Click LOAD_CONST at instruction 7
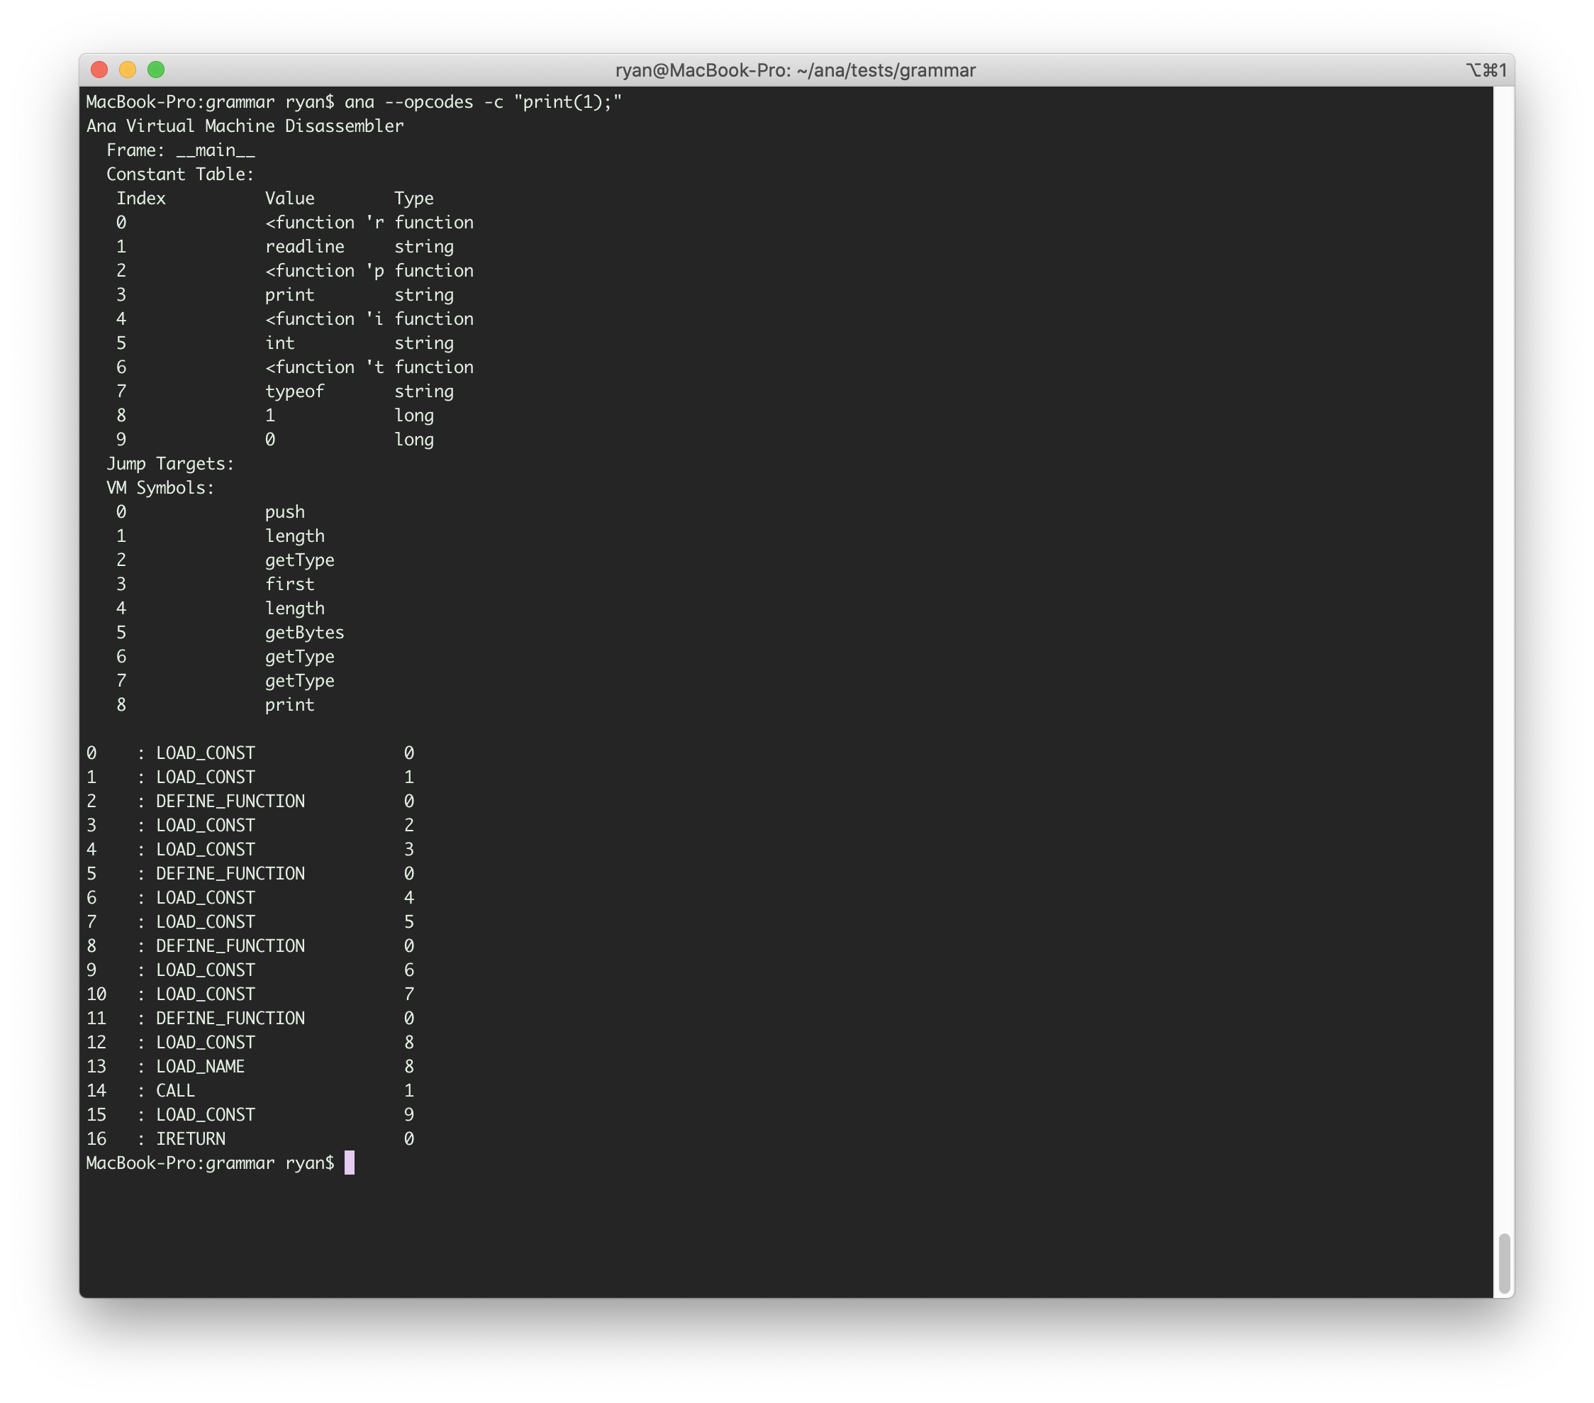 pos(206,924)
